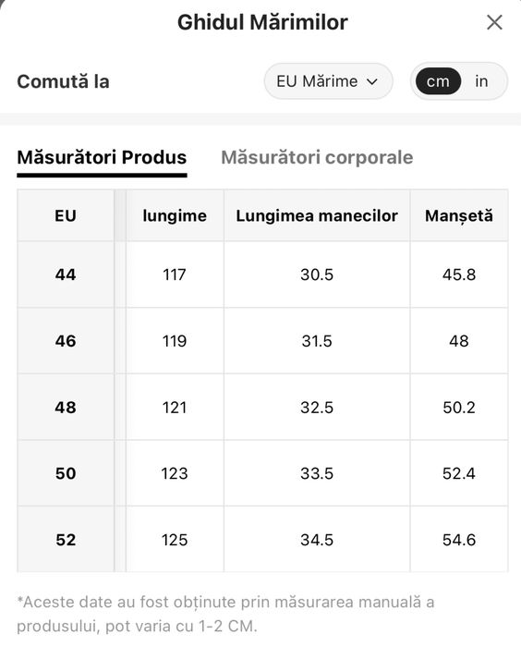Click the Manșetă column header
The image size is (521, 647).
459,215
